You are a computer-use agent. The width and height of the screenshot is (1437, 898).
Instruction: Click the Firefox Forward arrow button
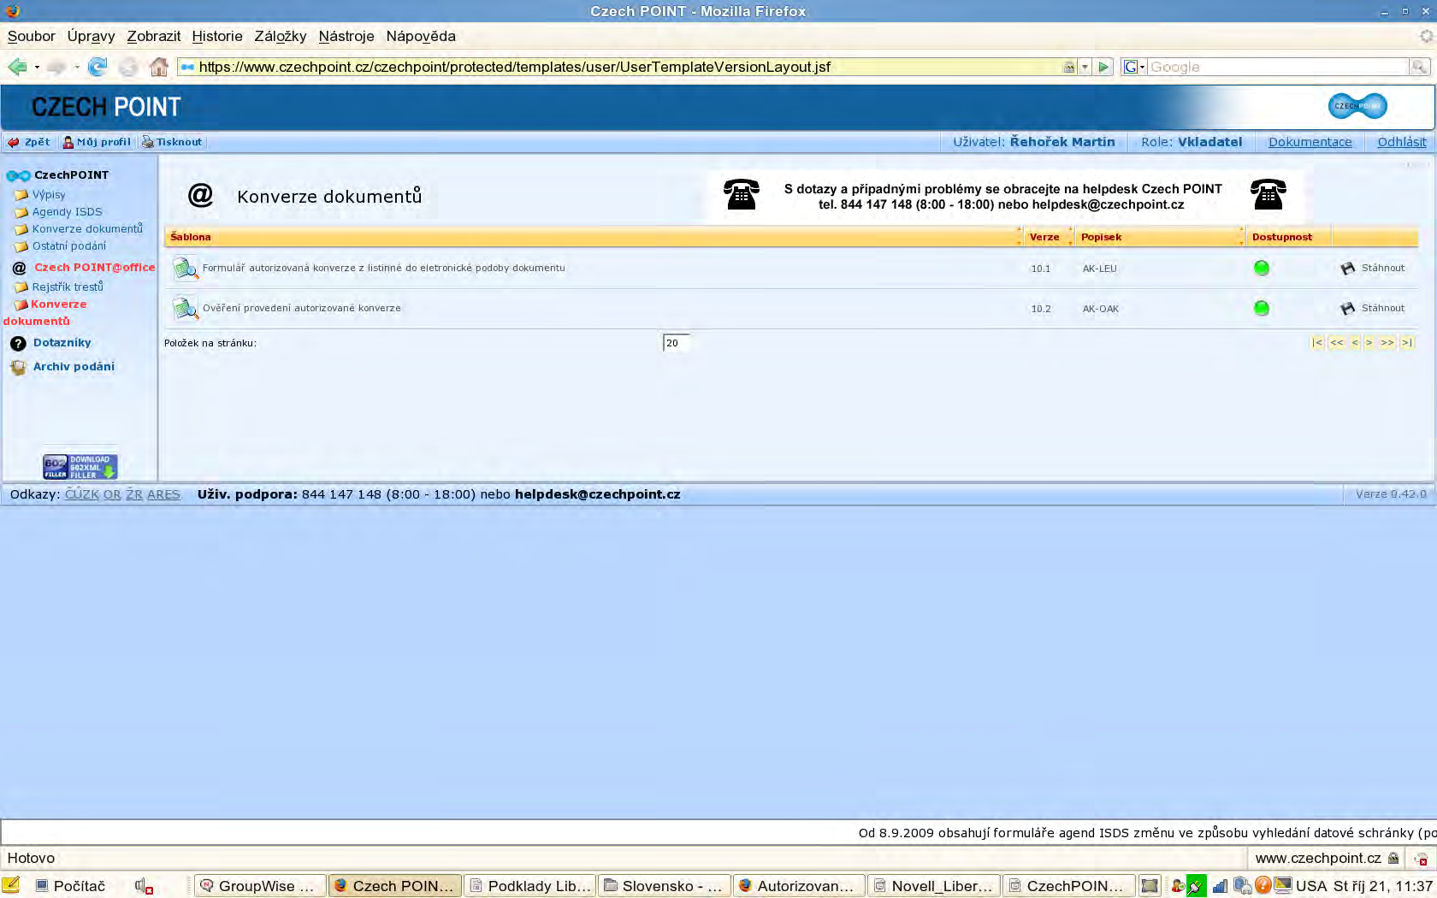click(56, 67)
